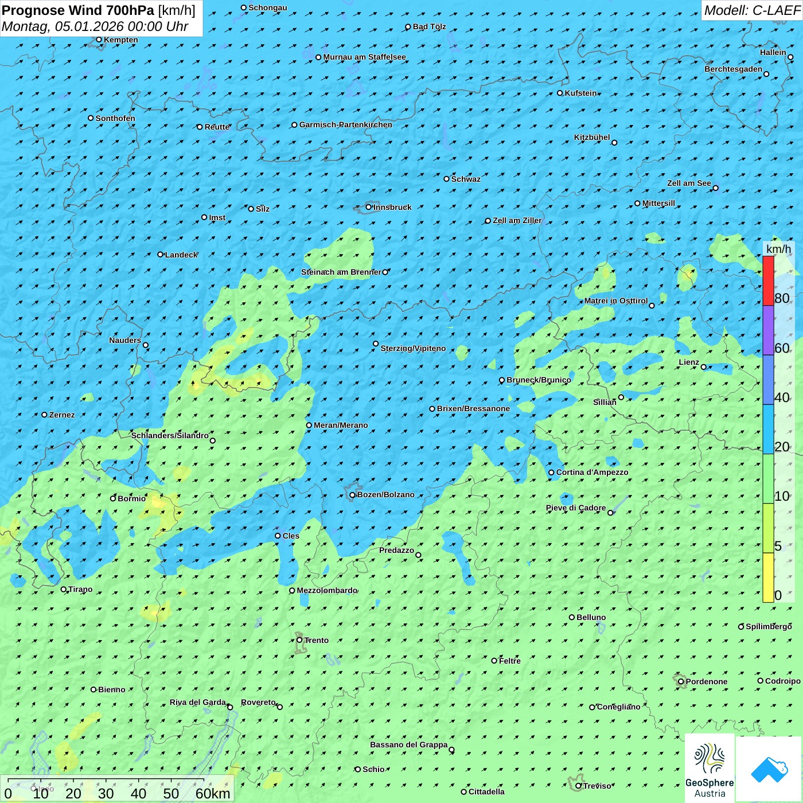Viewport: 803px width, 803px height.
Task: Click the Meran/Merano city label
Action: (x=341, y=425)
